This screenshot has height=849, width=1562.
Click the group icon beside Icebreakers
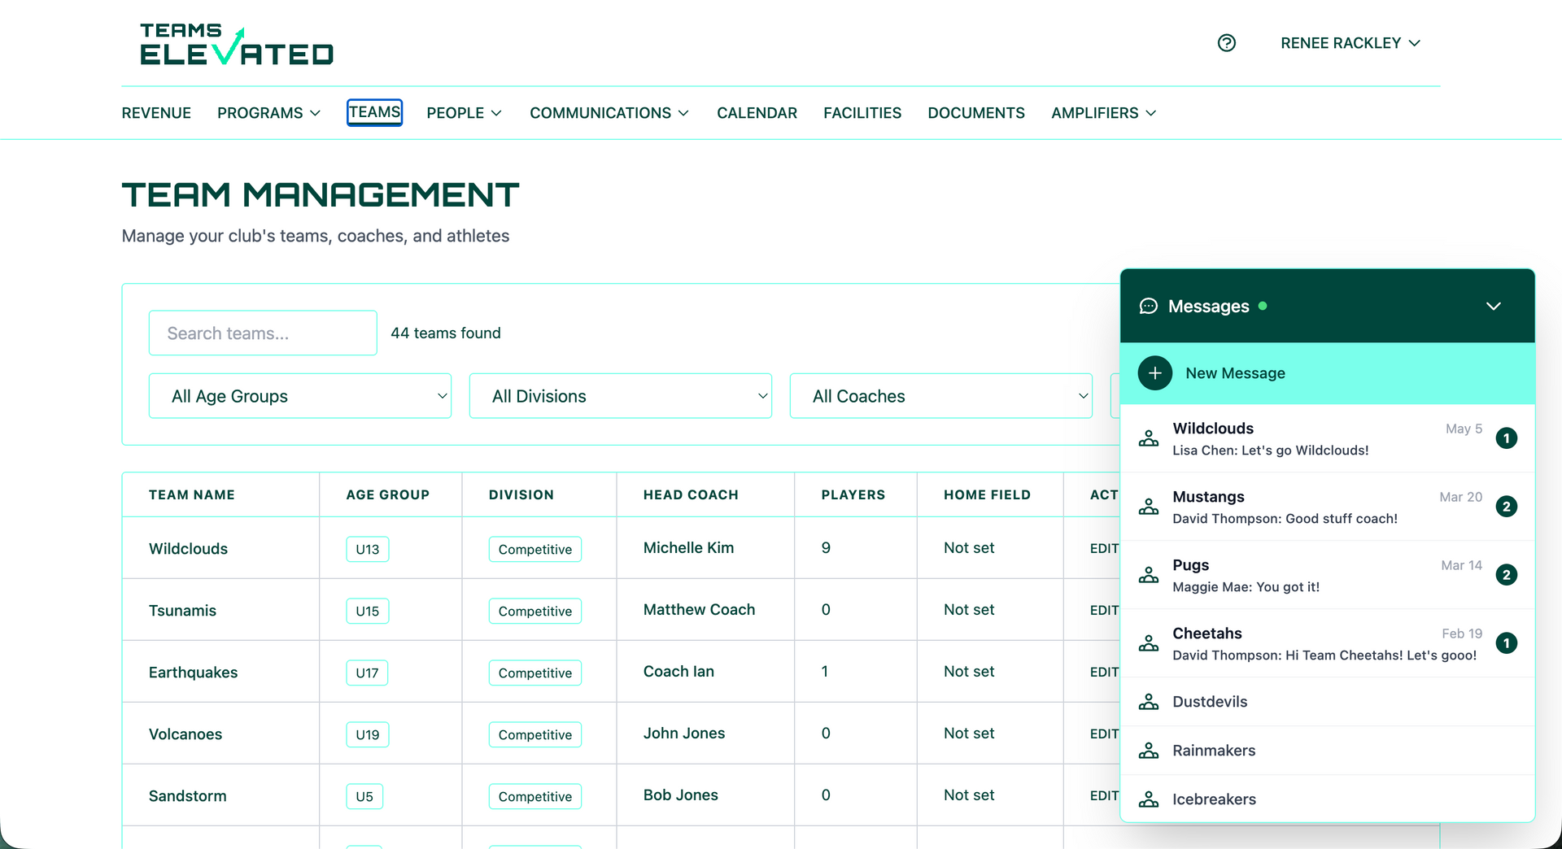pyautogui.click(x=1148, y=799)
